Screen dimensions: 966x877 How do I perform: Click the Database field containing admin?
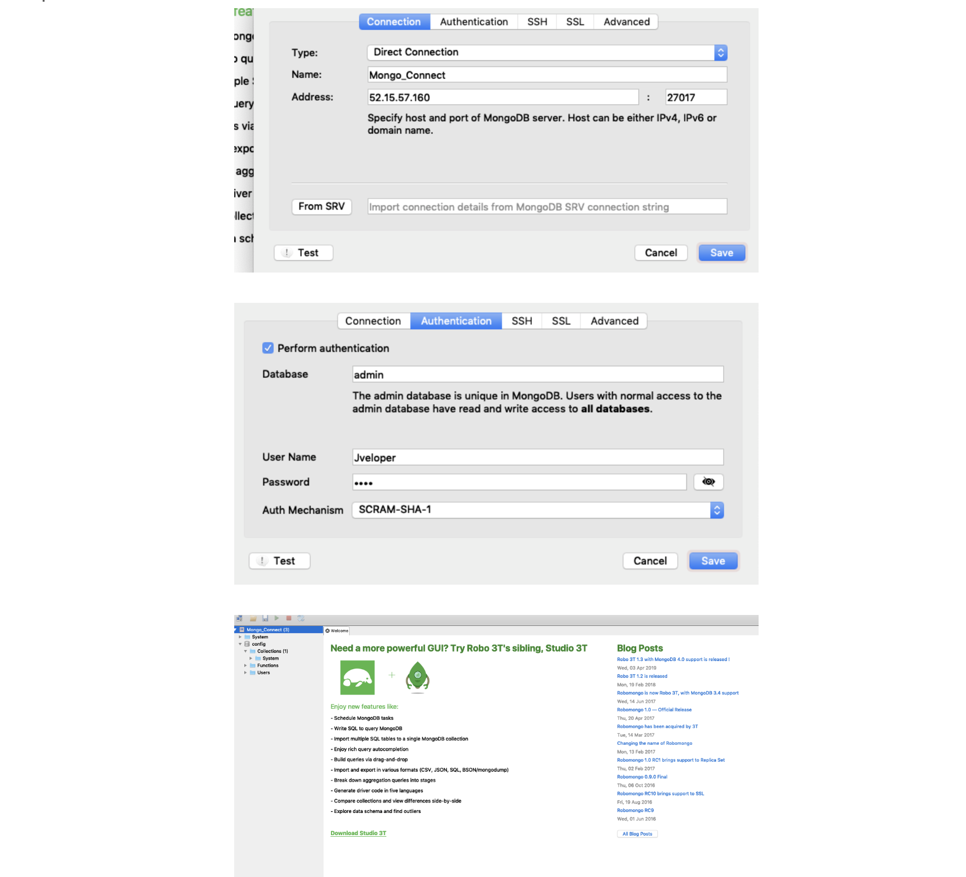(538, 374)
